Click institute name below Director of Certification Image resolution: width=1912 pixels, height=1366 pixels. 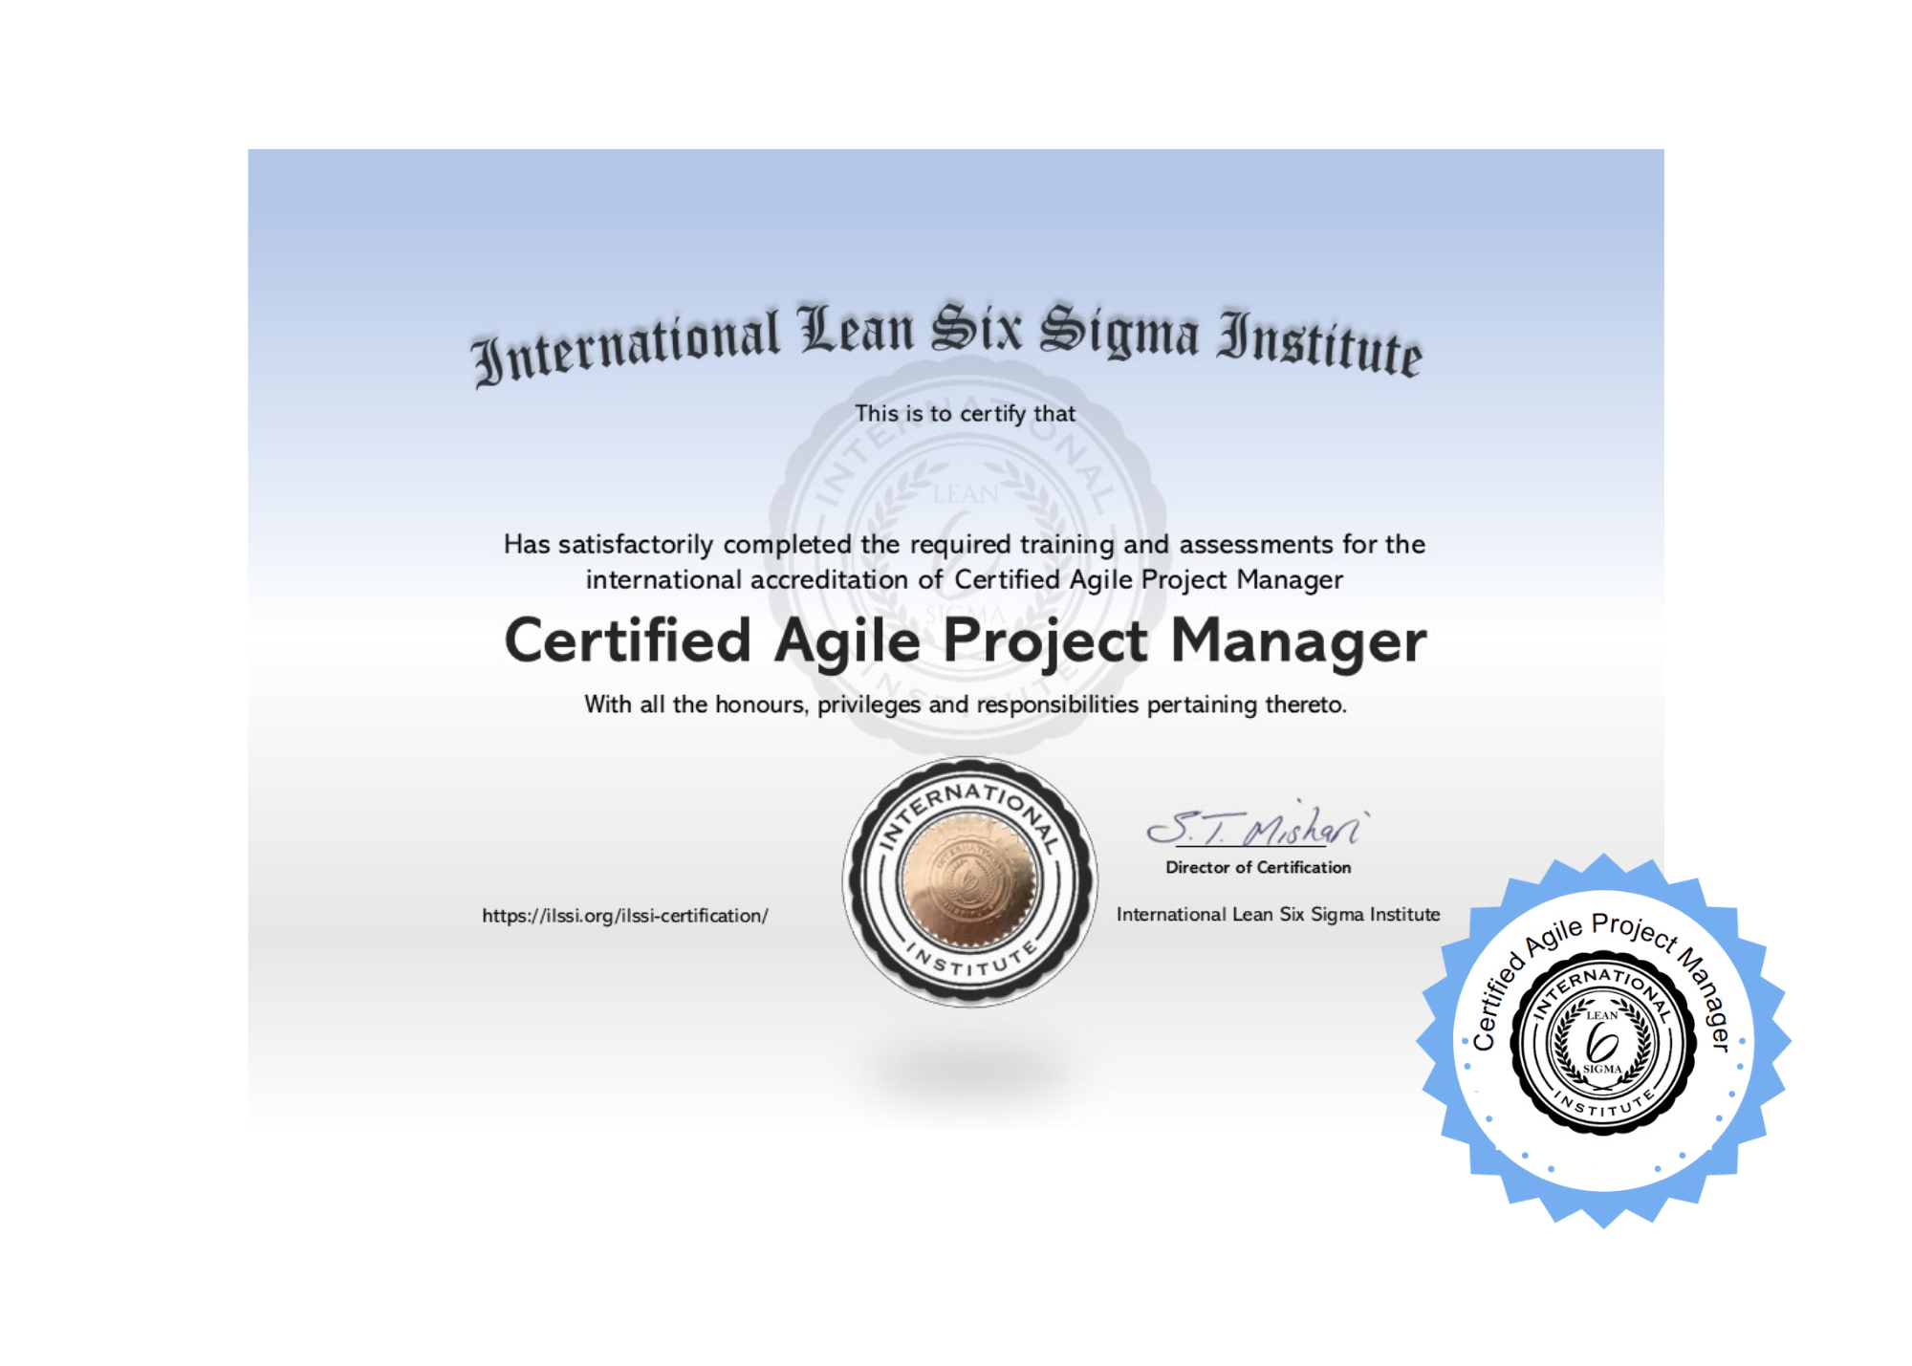click(1277, 914)
